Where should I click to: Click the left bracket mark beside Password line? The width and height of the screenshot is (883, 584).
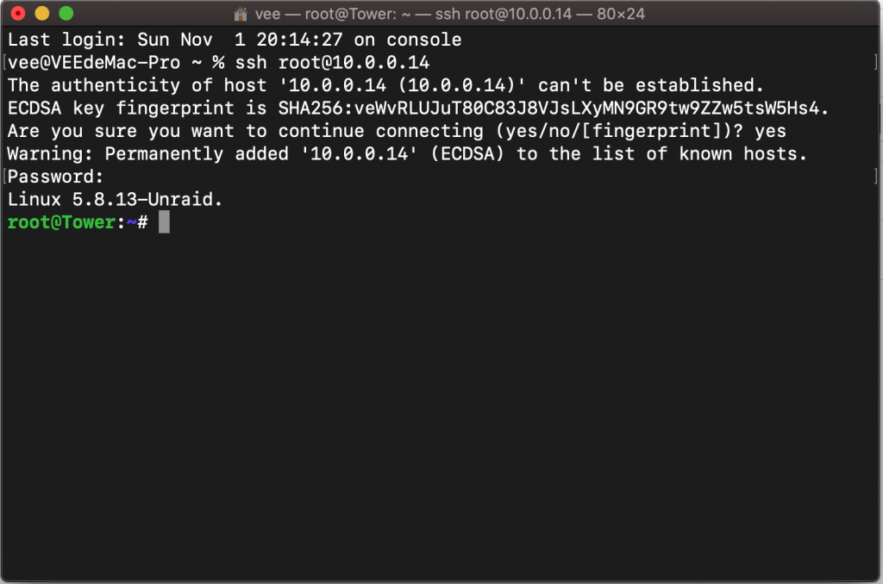click(x=4, y=177)
